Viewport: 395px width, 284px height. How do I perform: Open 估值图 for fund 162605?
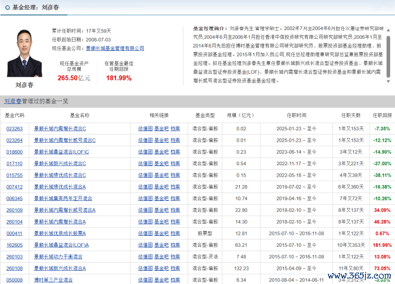[x=145, y=245]
